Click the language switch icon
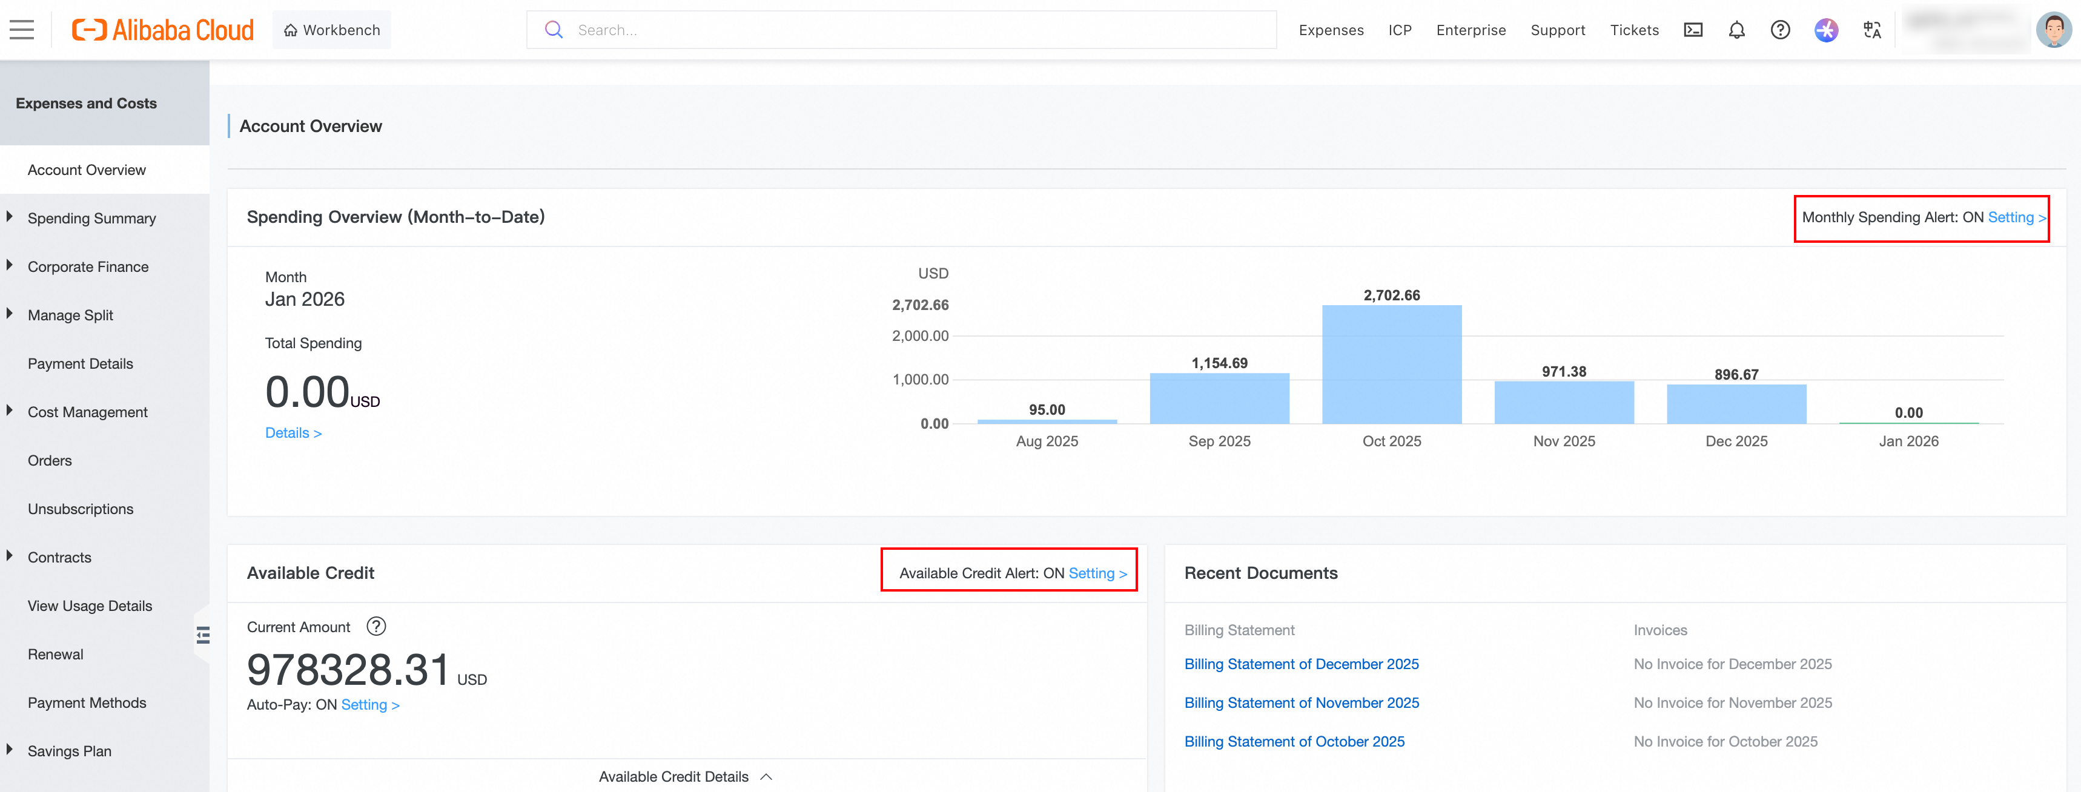This screenshot has width=2081, height=792. (1872, 30)
